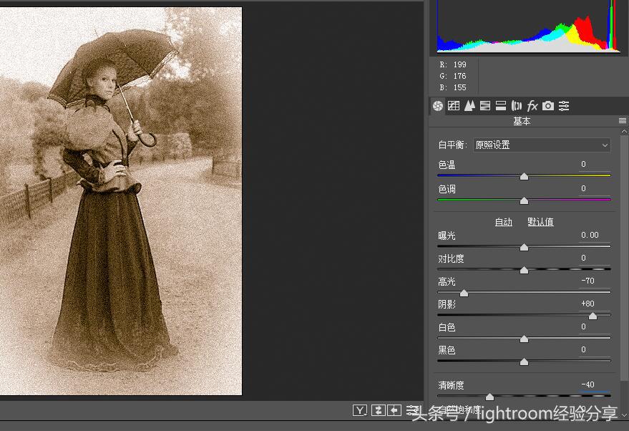Open the Basic panel
The width and height of the screenshot is (629, 431).
point(437,105)
